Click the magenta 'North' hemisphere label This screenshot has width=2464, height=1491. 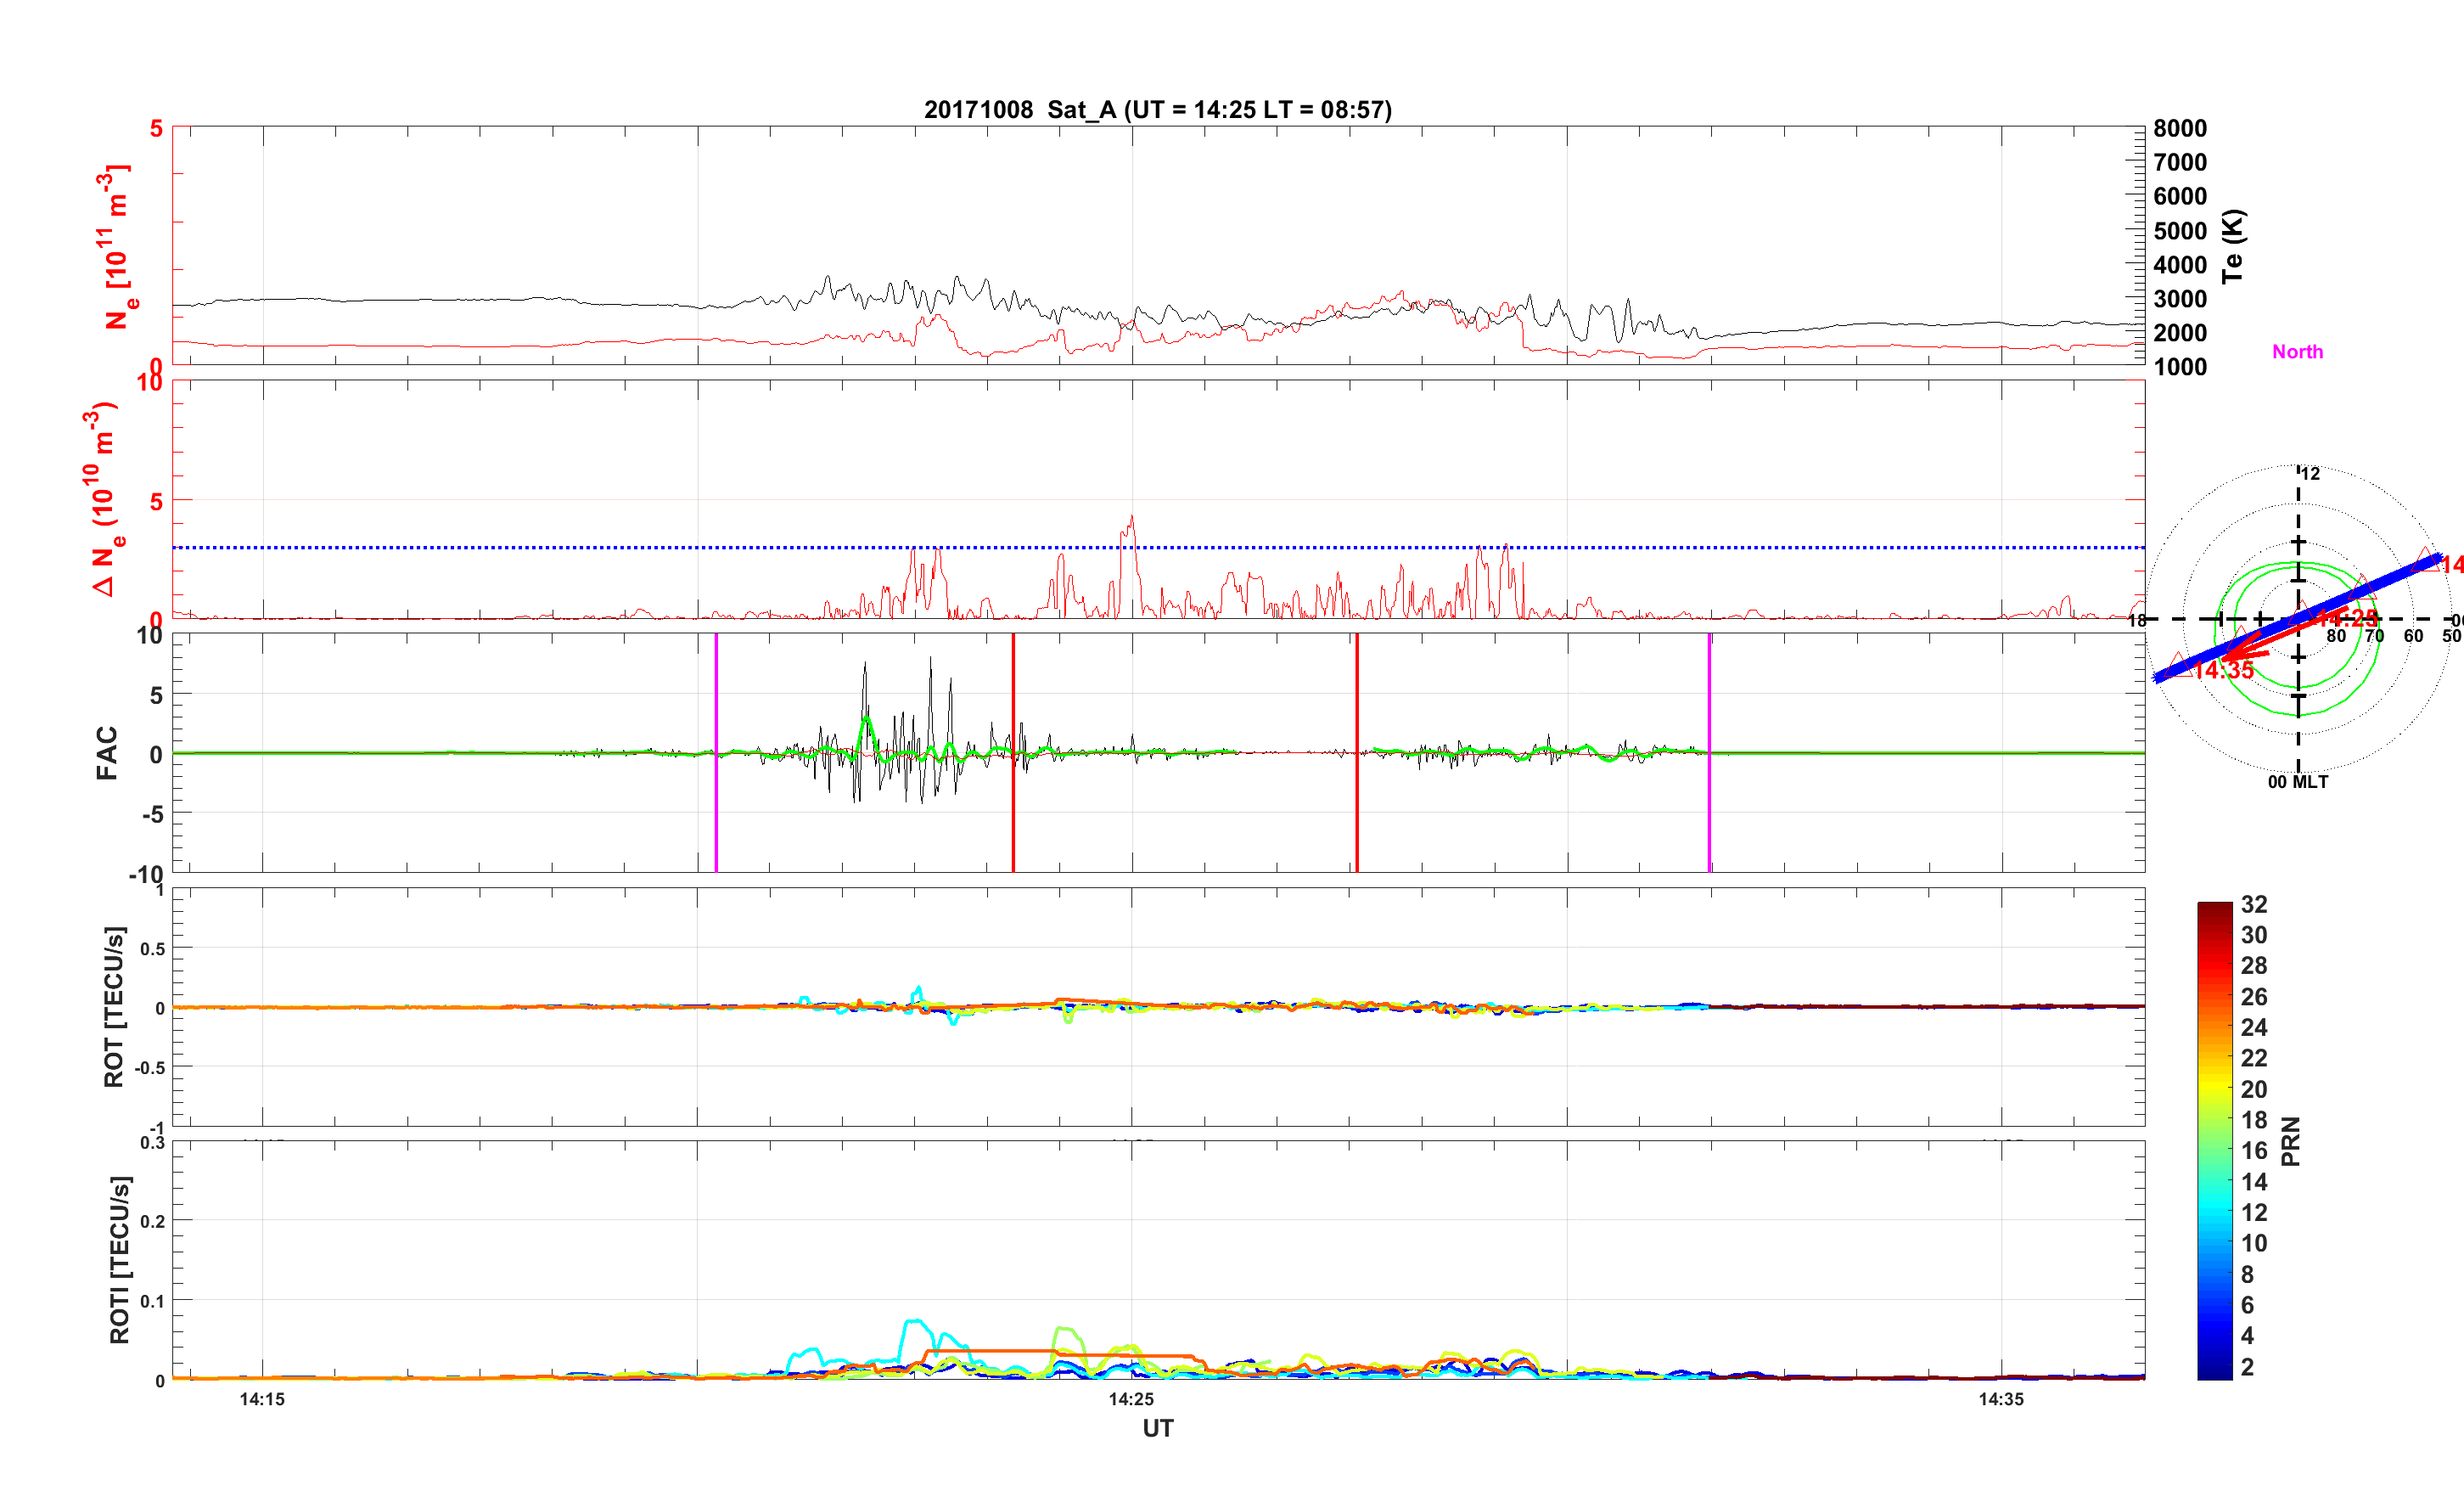tap(2297, 352)
